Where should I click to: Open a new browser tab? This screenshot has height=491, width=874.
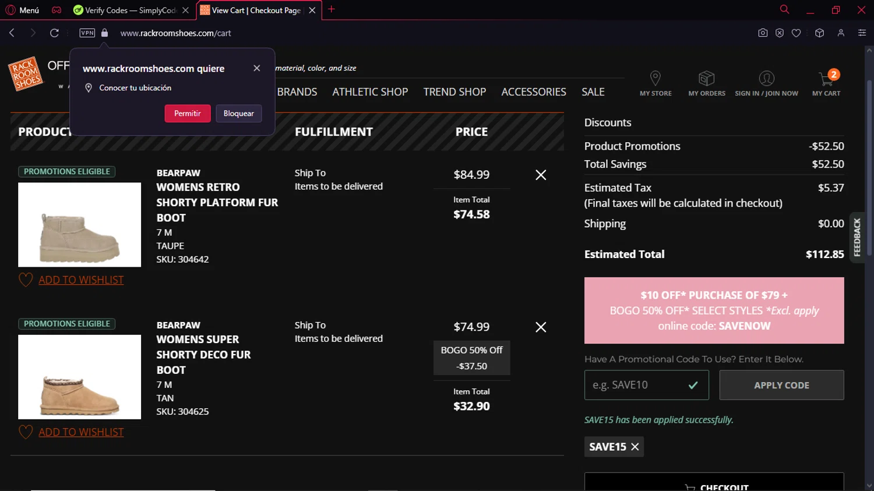[331, 9]
